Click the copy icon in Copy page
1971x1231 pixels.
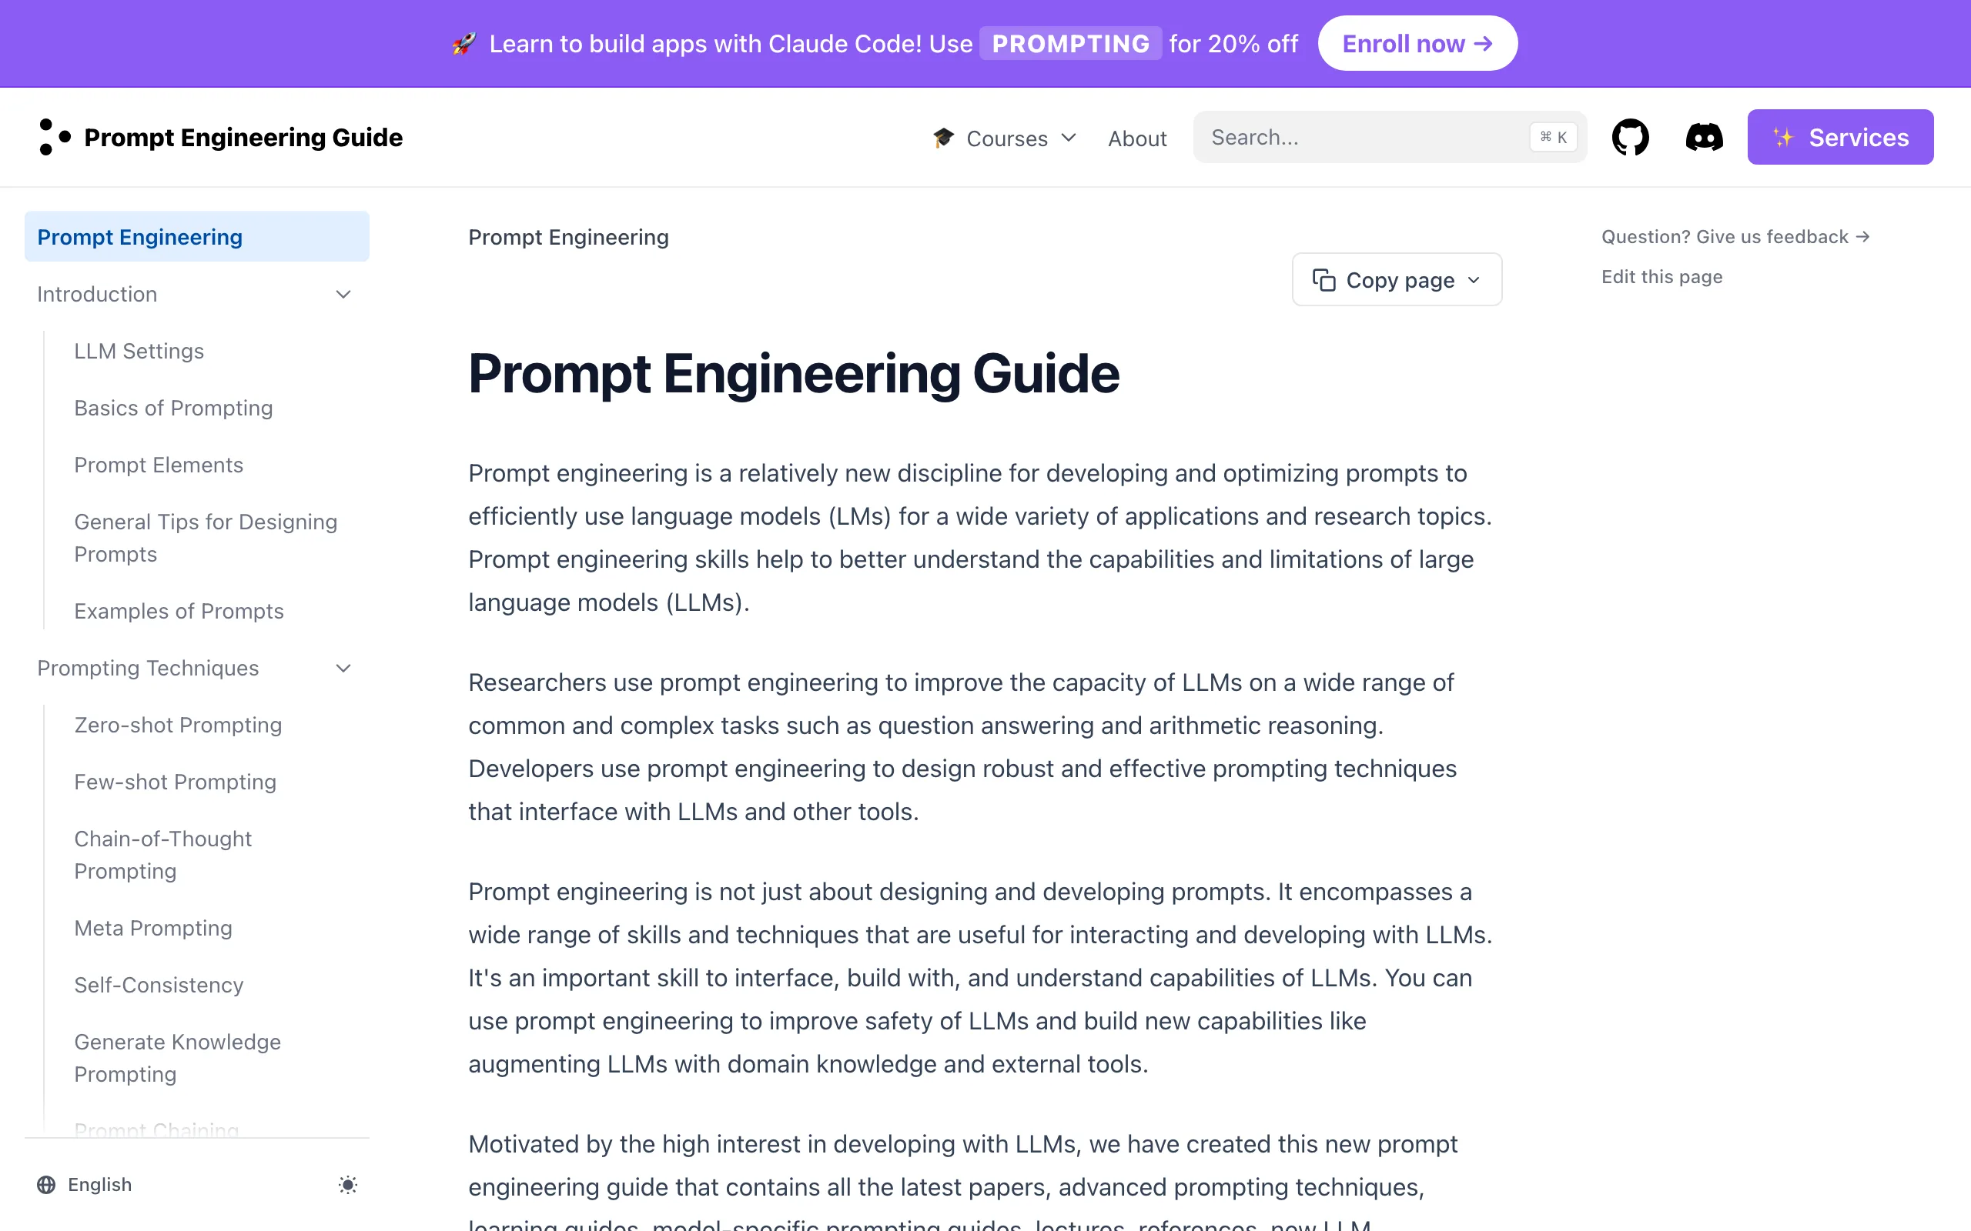pyautogui.click(x=1323, y=280)
